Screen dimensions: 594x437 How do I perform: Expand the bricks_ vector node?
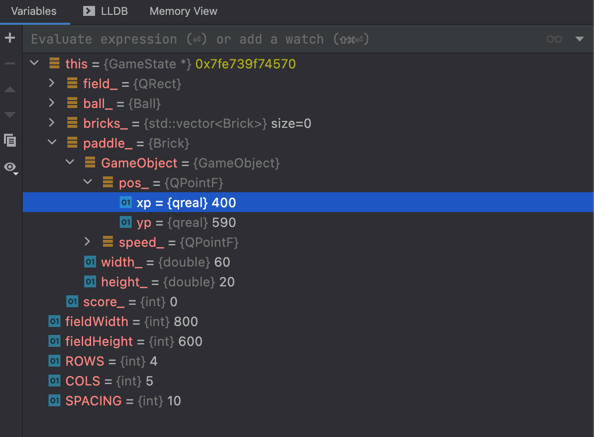51,123
